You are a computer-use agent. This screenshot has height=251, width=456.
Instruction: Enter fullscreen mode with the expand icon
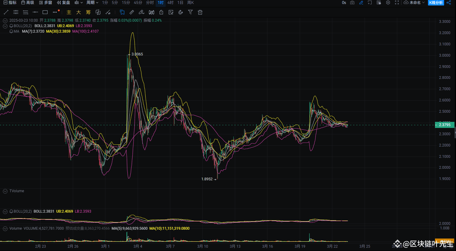click(397, 2)
